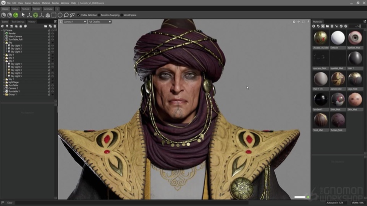Enable World Space checkbox
This screenshot has height=206, width=367.
point(122,15)
